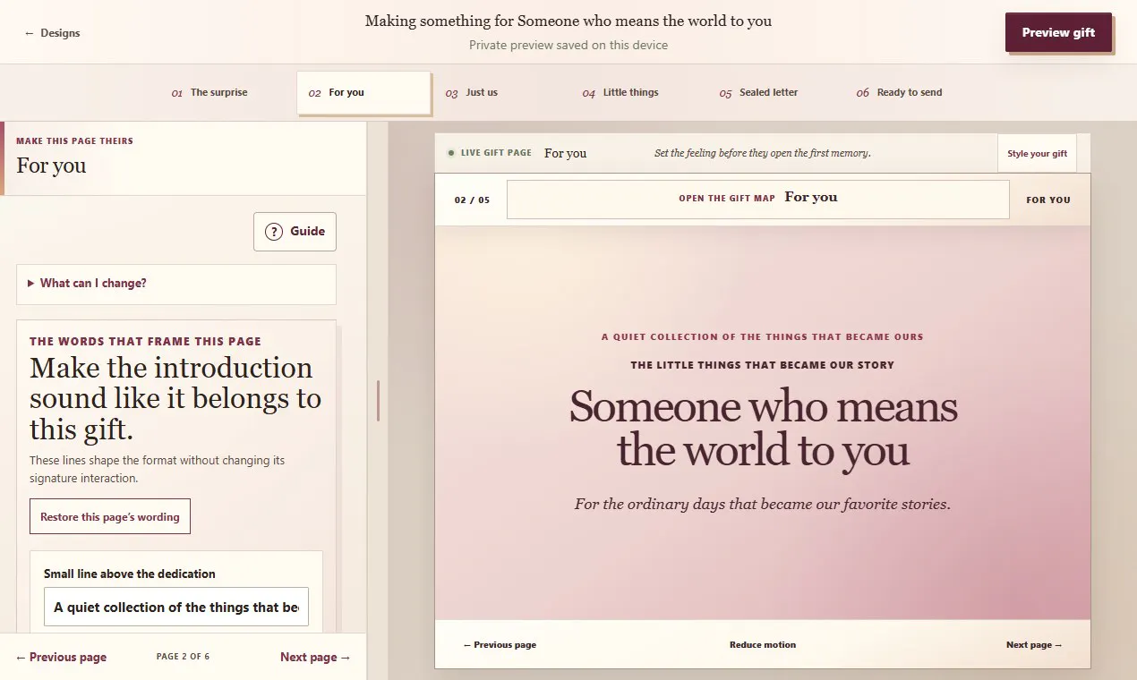Click the Private preview saved on this device text
Screen dimensions: 1137x680
point(568,45)
